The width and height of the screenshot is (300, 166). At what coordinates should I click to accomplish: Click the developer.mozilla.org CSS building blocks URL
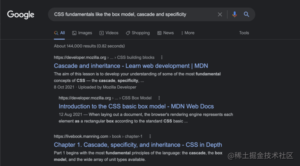(x=104, y=58)
